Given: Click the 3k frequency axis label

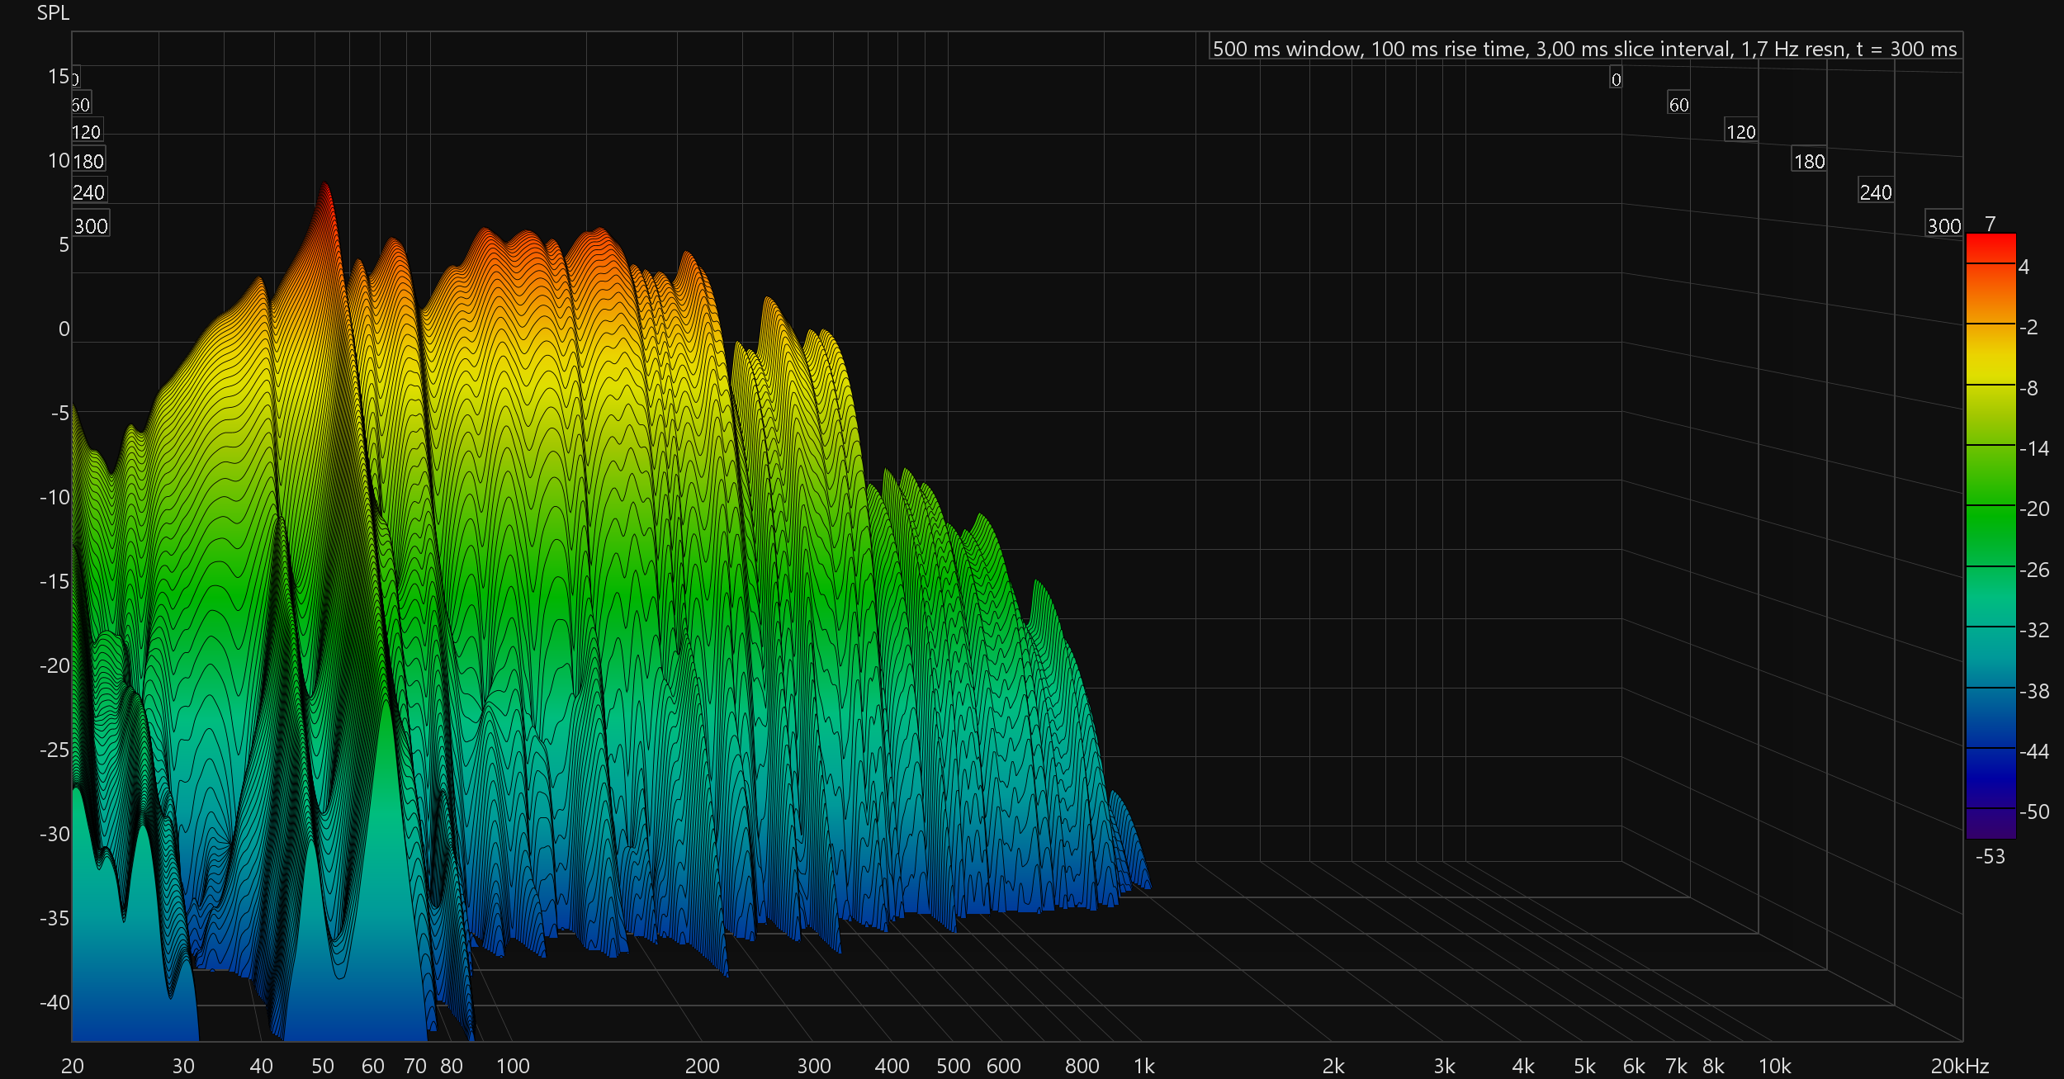Looking at the screenshot, I should [x=1445, y=1066].
